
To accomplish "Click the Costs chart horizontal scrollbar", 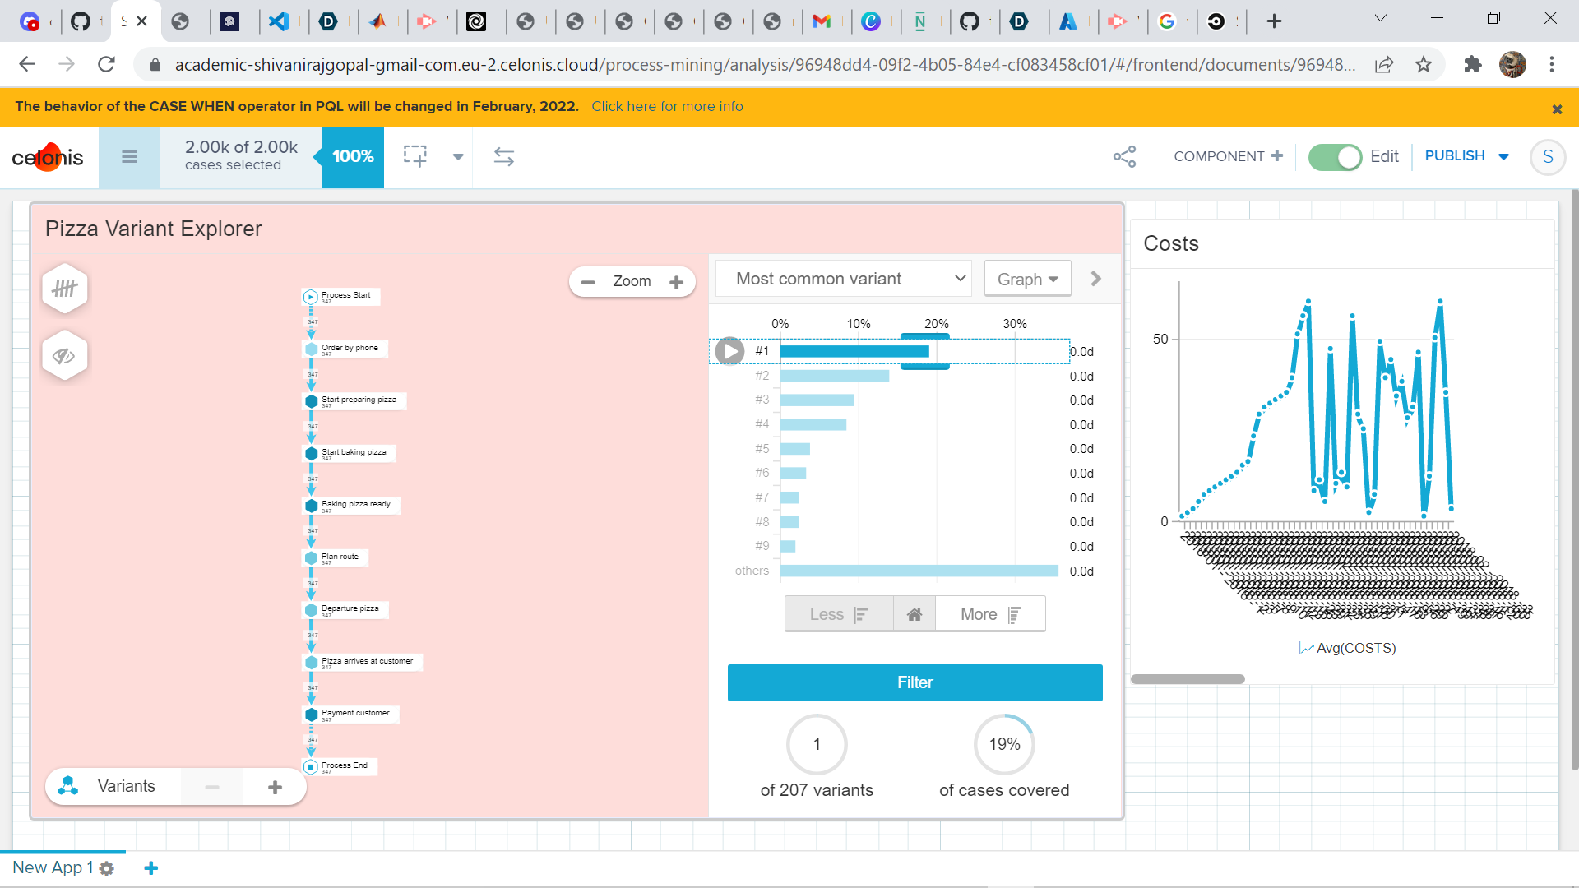I will (1188, 679).
